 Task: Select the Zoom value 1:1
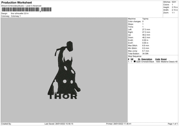click(x=173, y=12)
